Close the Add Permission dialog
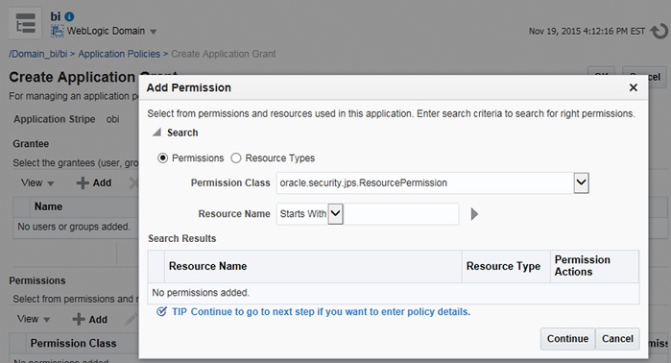 (x=634, y=87)
